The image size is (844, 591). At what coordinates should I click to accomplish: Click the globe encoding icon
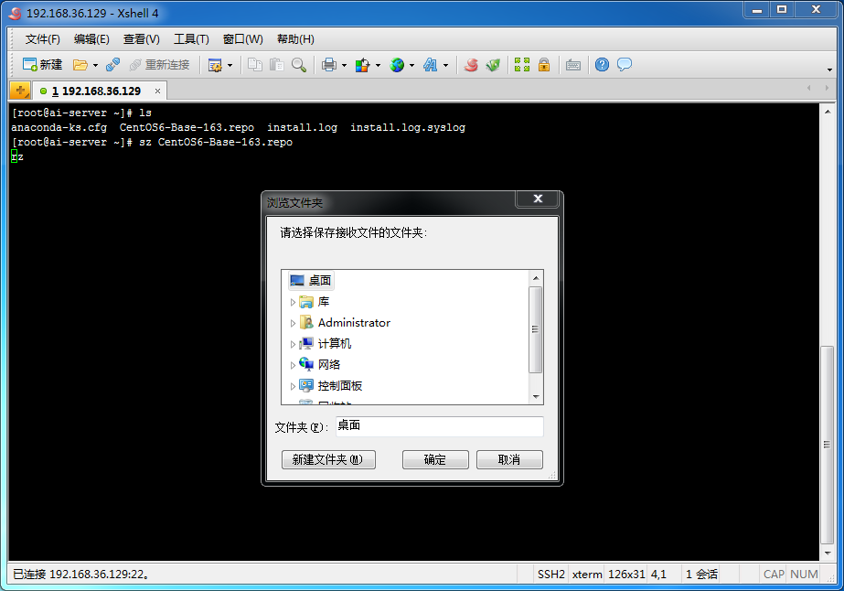(x=397, y=65)
